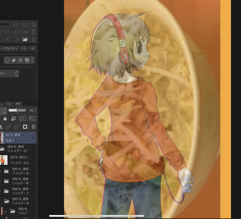241x219 pixels.
Task: Click the フォルダー 212 layer thumbnail
Action: pos(4,160)
